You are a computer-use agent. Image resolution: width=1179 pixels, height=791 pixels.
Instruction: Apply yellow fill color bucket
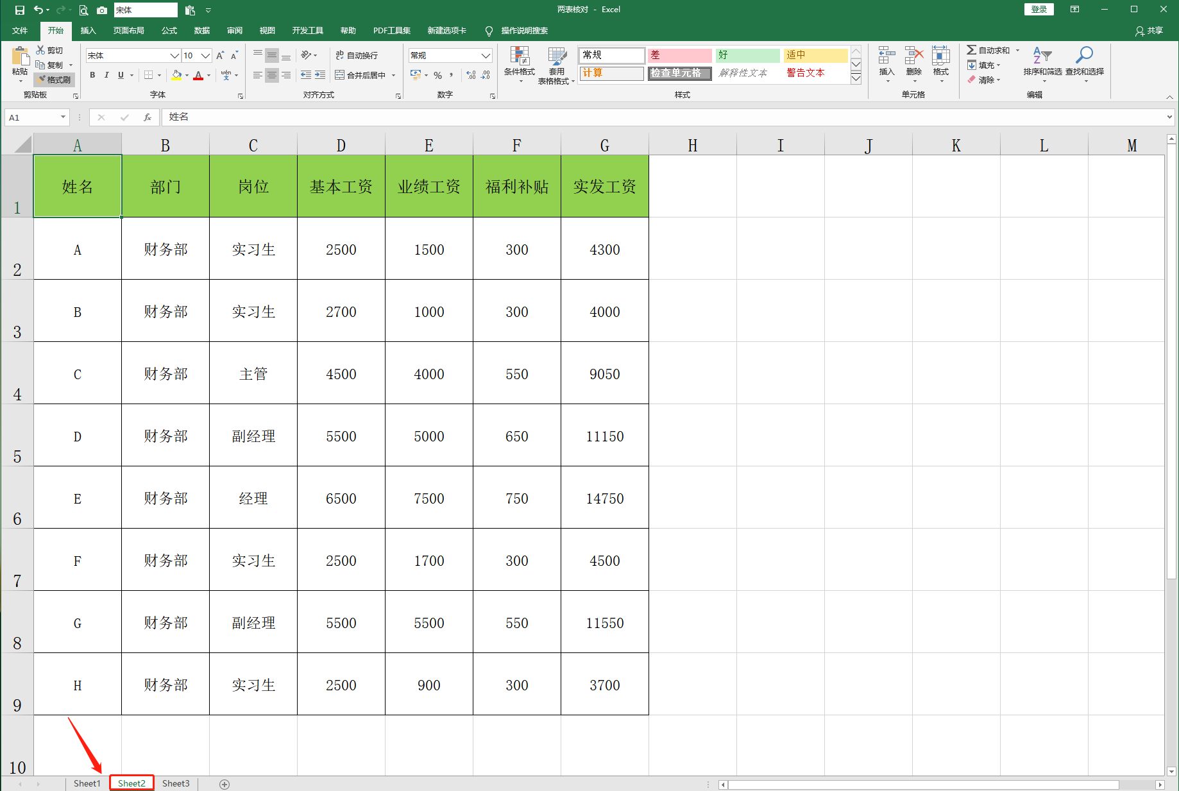[x=176, y=75]
